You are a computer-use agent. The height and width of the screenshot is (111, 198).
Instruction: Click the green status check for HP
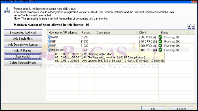[160, 46]
